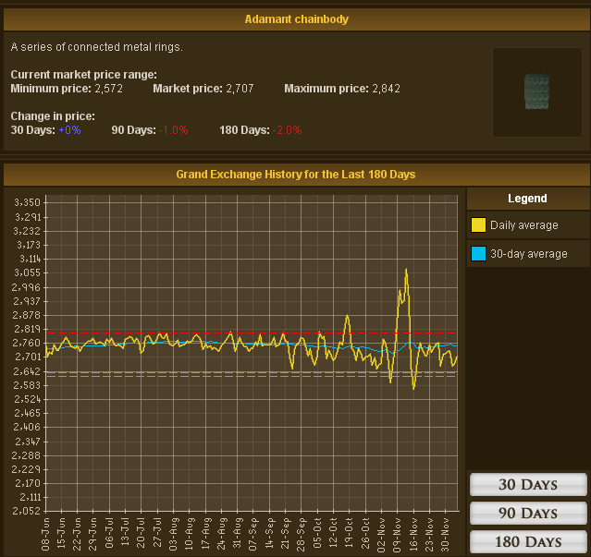Image resolution: width=591 pixels, height=557 pixels.
Task: Click the 08-Jun x-axis date label
Action: pos(45,535)
